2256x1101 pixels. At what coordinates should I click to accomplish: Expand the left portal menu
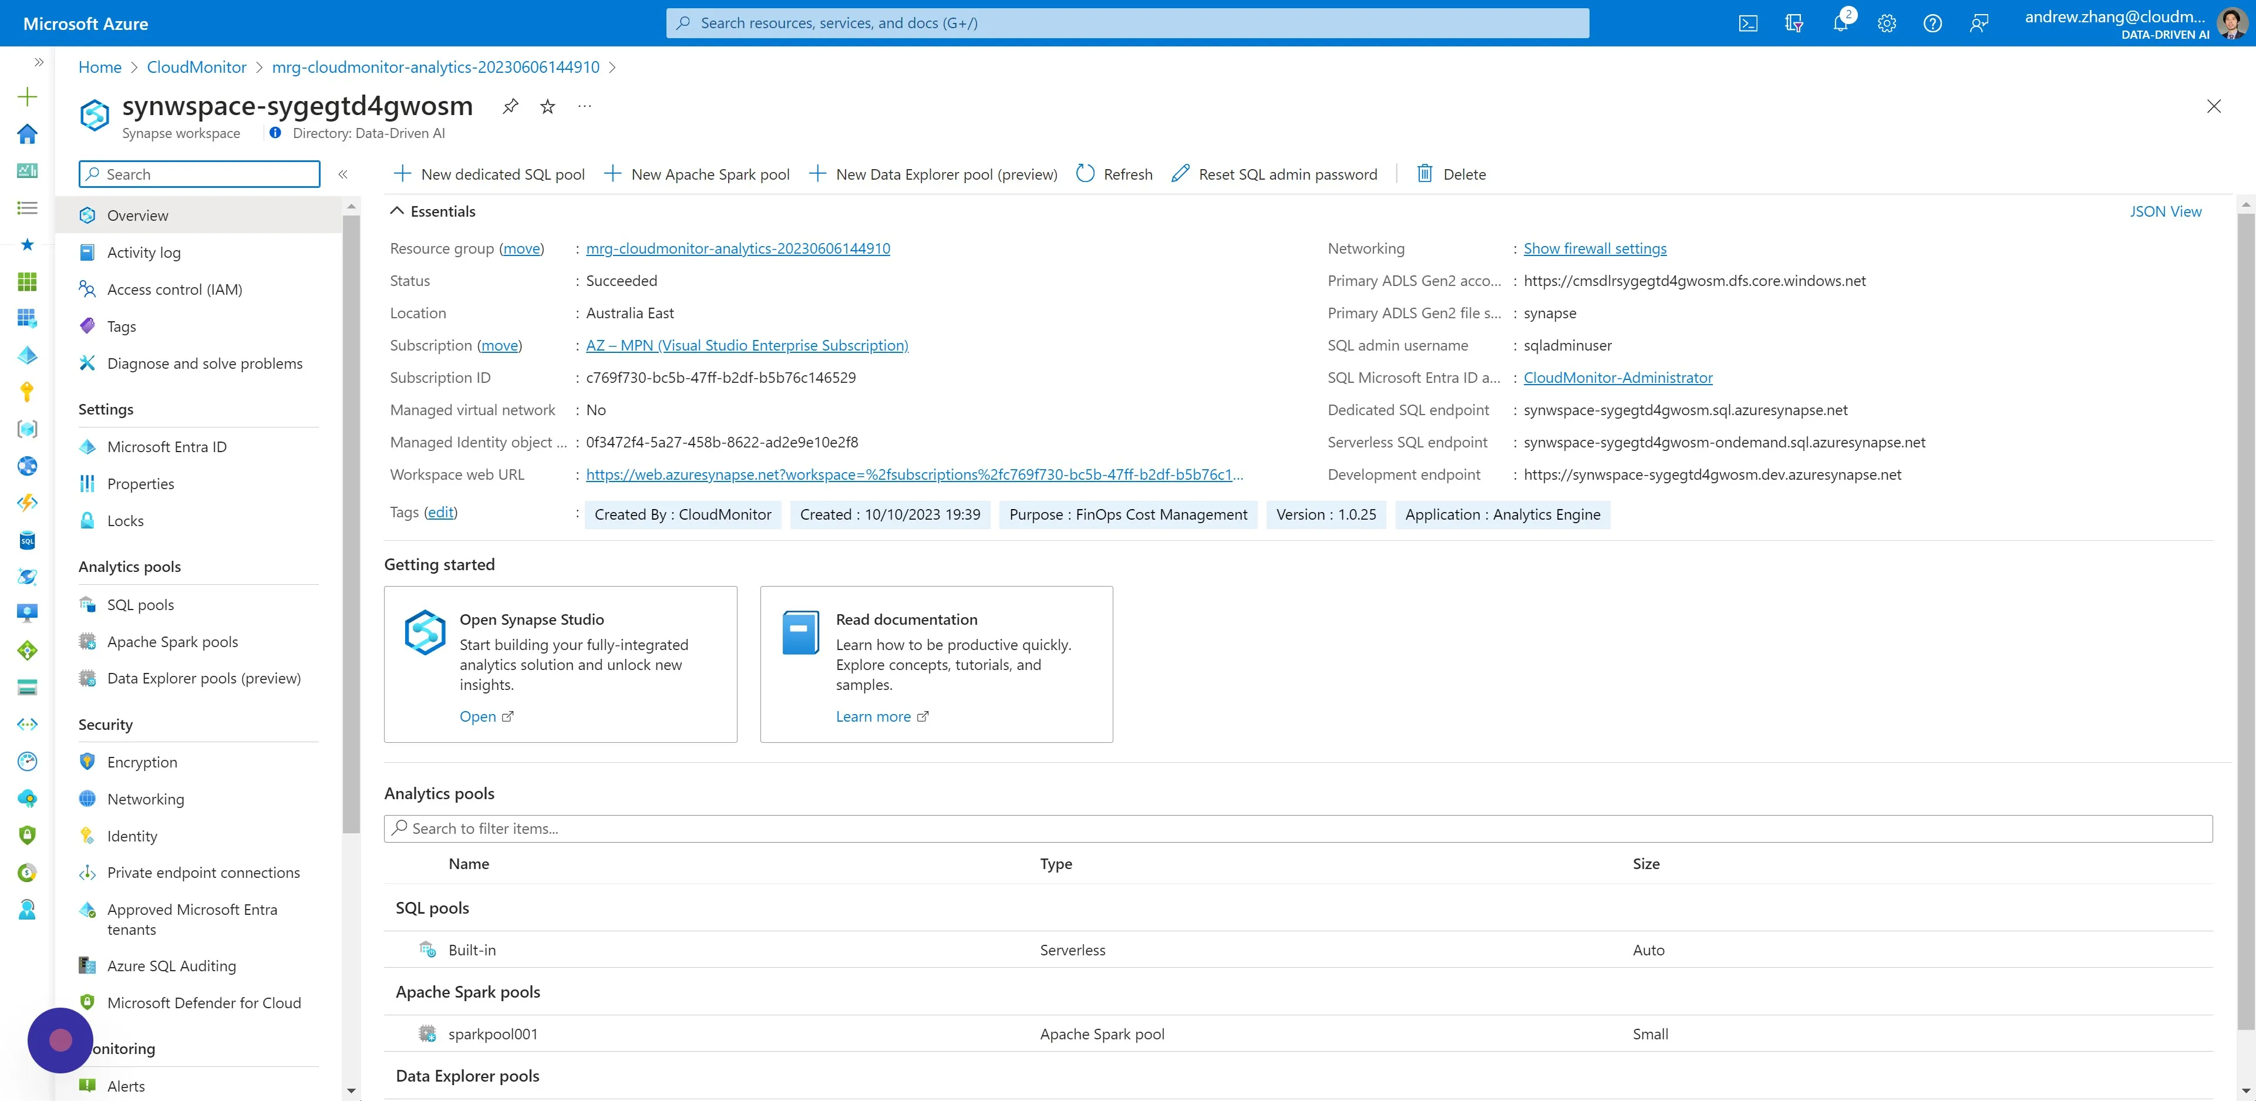pos(39,62)
